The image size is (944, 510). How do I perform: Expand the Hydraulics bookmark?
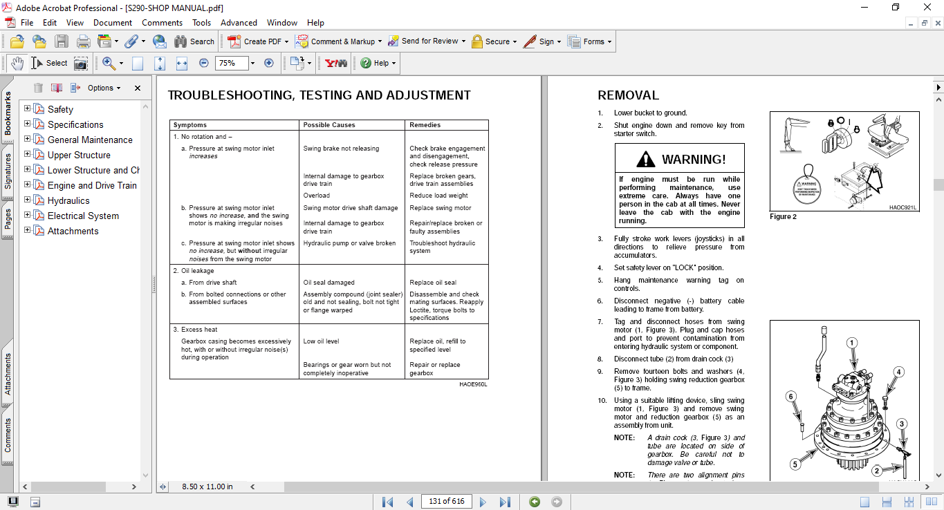[x=28, y=200]
